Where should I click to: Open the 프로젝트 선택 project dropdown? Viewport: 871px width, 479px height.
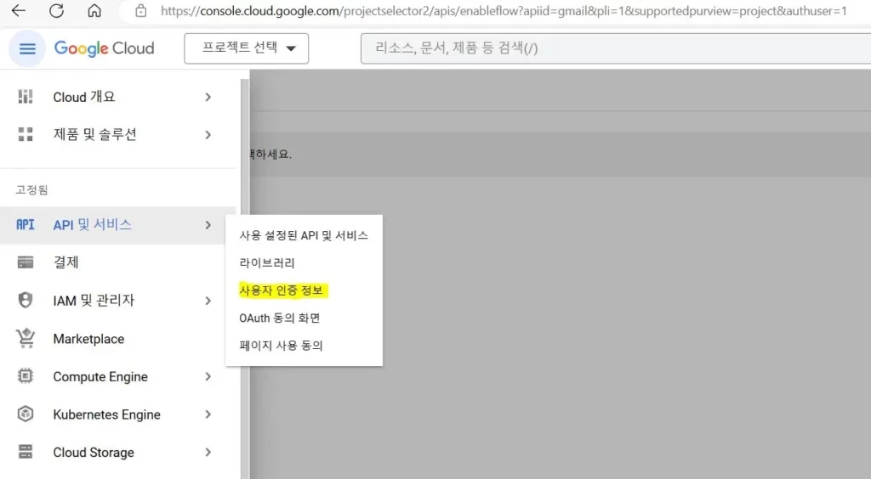pyautogui.click(x=246, y=48)
